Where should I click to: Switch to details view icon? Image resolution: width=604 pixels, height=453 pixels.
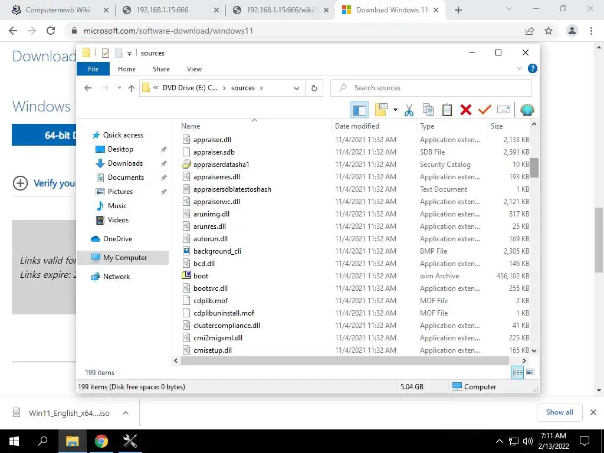[517, 372]
